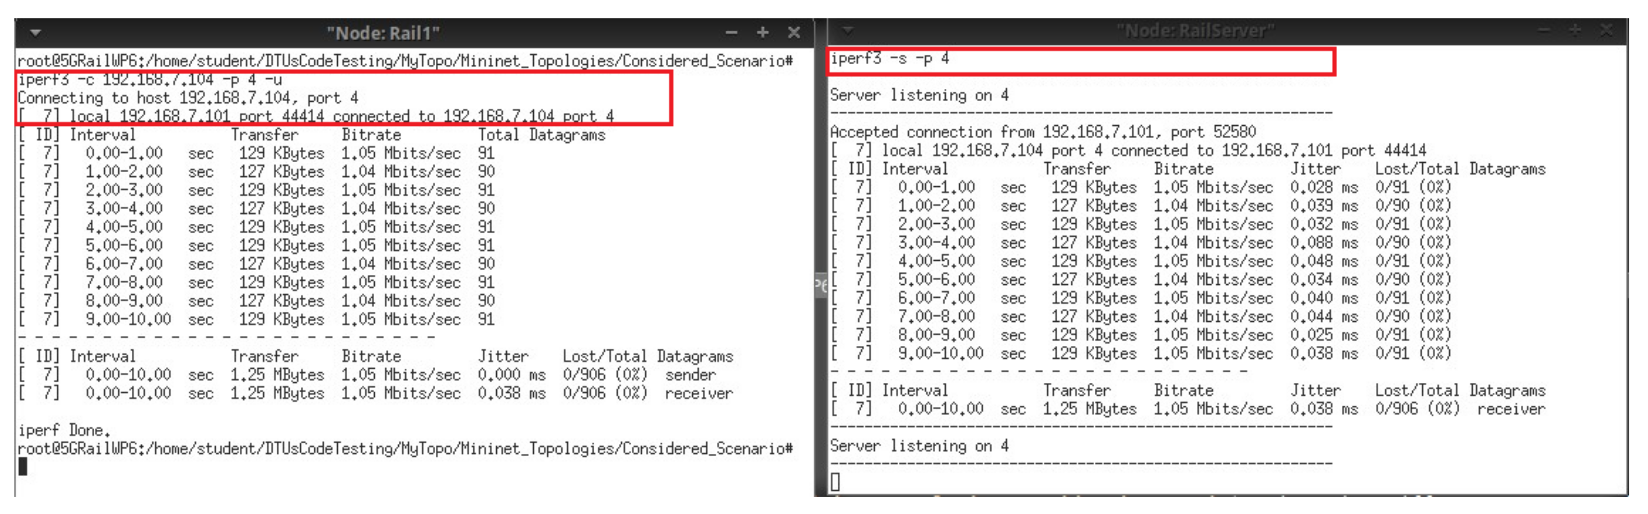Minimize the Node: RailServer terminal window

1544,30
